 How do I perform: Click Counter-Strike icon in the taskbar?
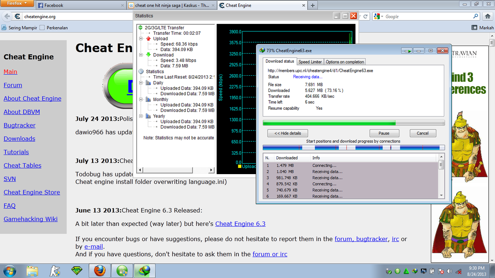pyautogui.click(x=55, y=271)
